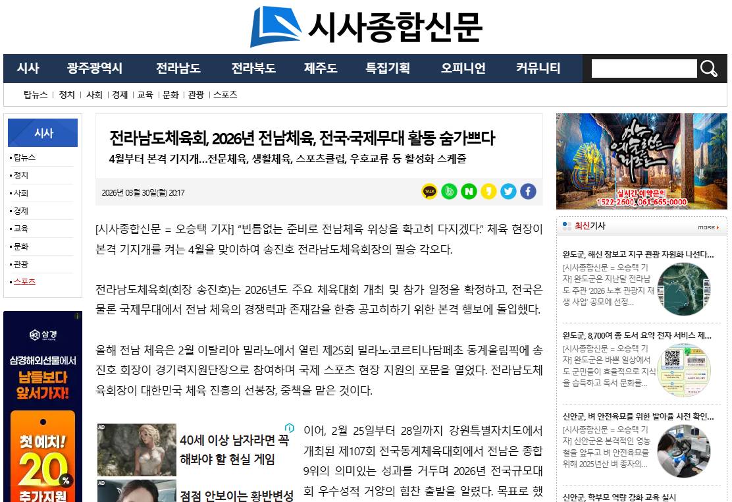Open 특집기획 main menu
This screenshot has height=502, width=732.
point(388,69)
